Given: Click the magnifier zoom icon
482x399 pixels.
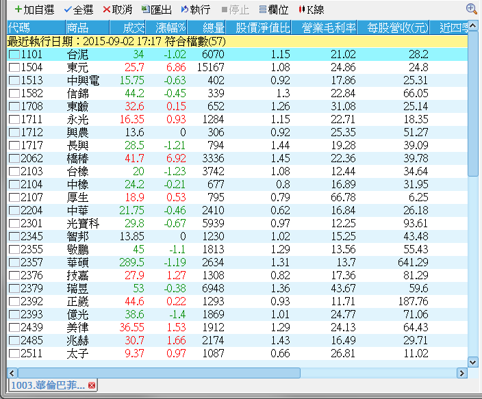Looking at the screenshot, I should pyautogui.click(x=471, y=9).
